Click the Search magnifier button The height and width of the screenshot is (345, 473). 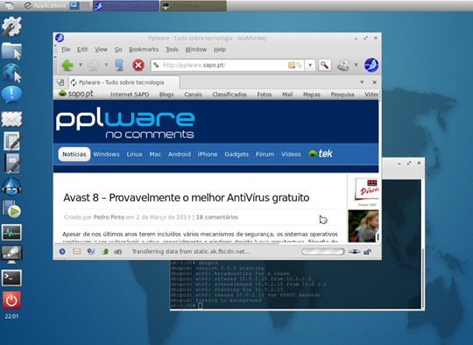click(x=325, y=65)
